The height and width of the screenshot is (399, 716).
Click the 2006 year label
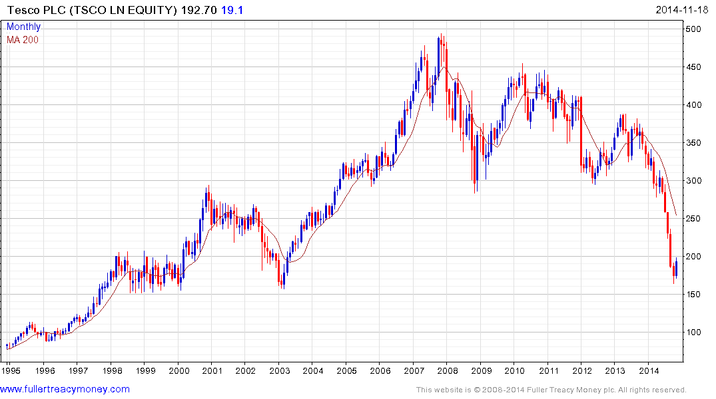pyautogui.click(x=380, y=370)
